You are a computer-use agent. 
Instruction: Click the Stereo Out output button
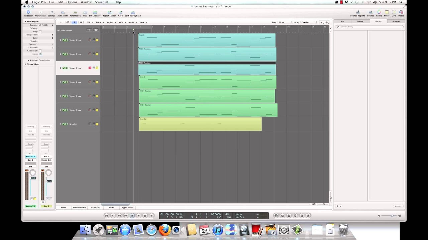(46, 160)
